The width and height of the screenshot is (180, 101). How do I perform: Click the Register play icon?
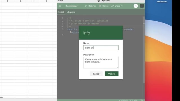pos(86,6)
